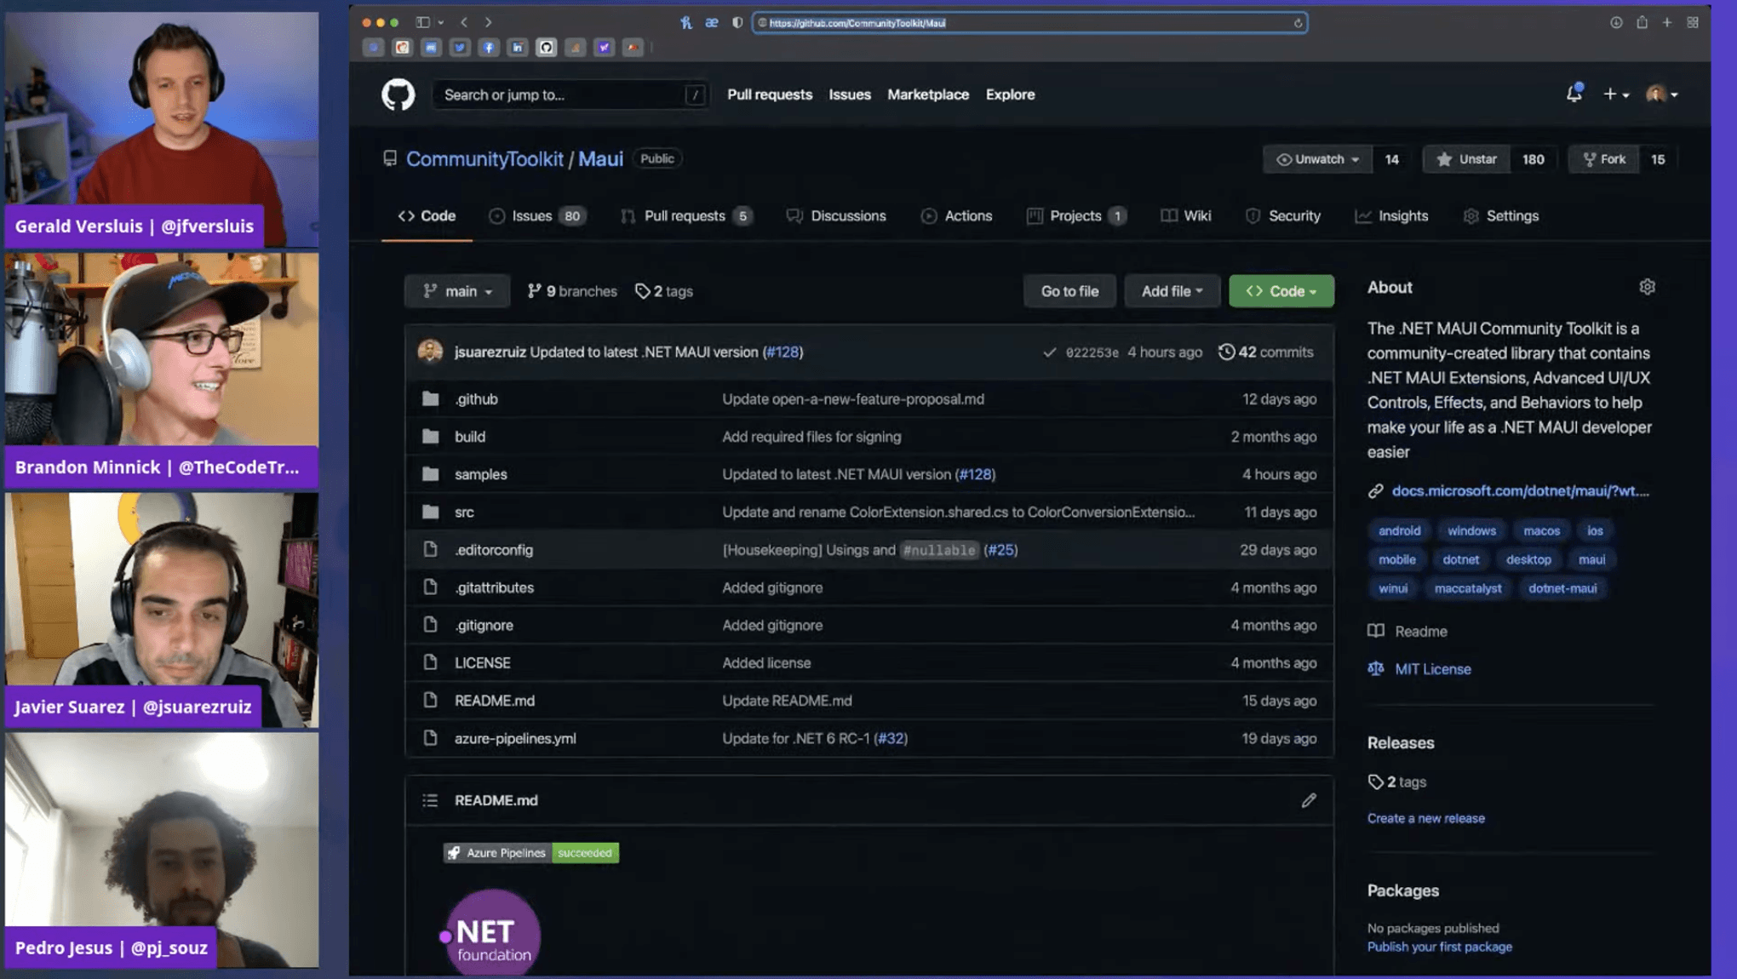The image size is (1737, 979).
Task: Click the jsuarezruiz avatar in commit row
Action: (430, 352)
